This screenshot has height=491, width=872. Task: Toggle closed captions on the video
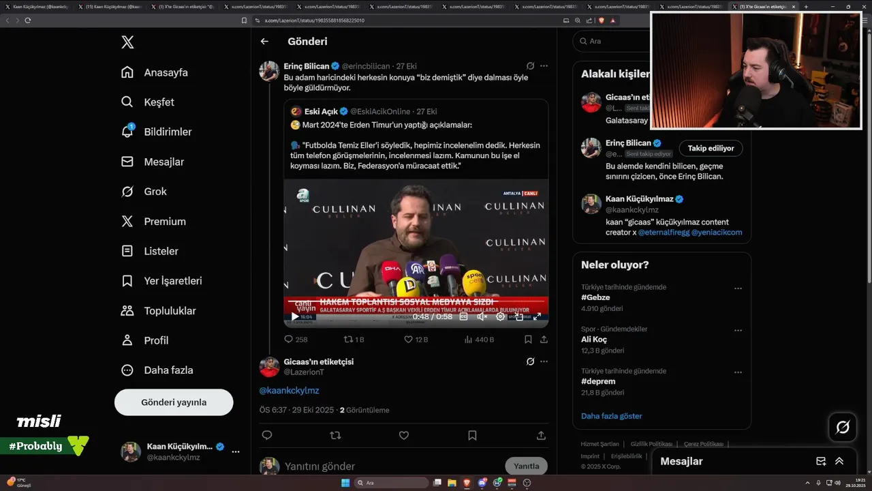[x=464, y=316]
